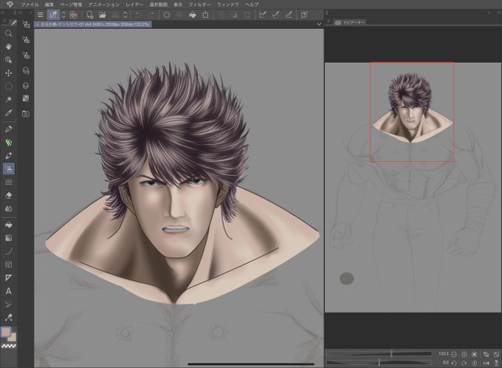
Task: Open the 選択範囲 menu
Action: click(159, 4)
